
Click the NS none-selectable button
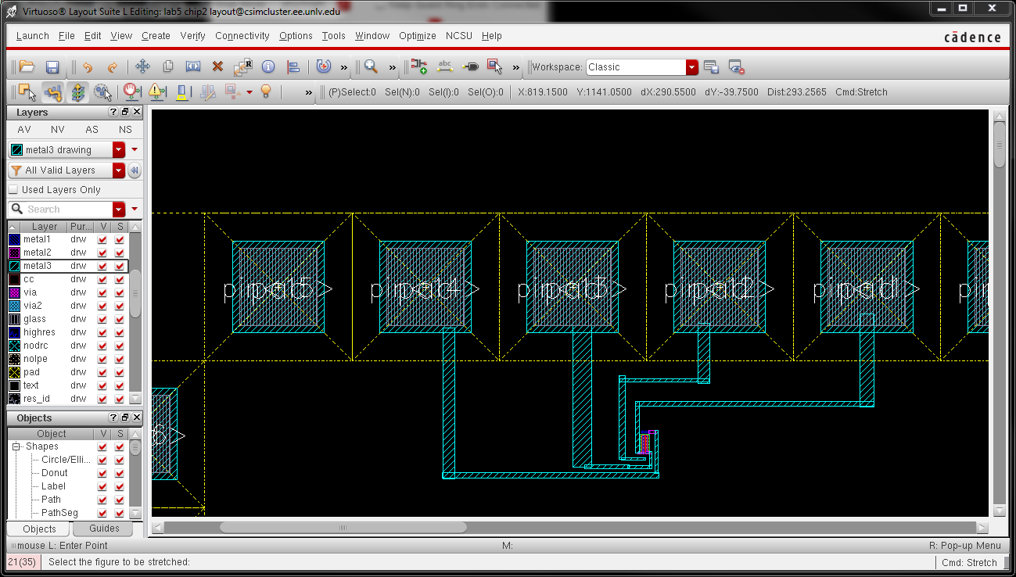click(x=125, y=130)
